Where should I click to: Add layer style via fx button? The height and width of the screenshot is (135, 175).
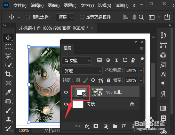[87, 126]
